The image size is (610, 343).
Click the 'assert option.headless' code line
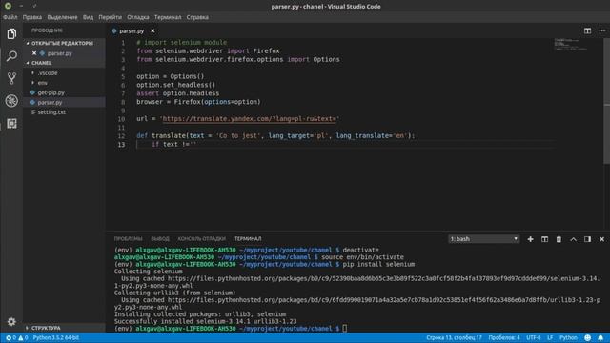(x=178, y=93)
